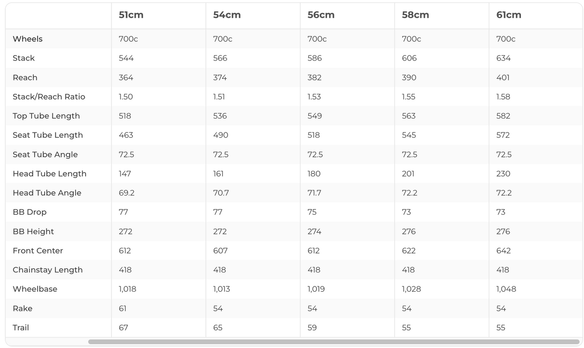Click the Rake value 61 cell

point(123,309)
